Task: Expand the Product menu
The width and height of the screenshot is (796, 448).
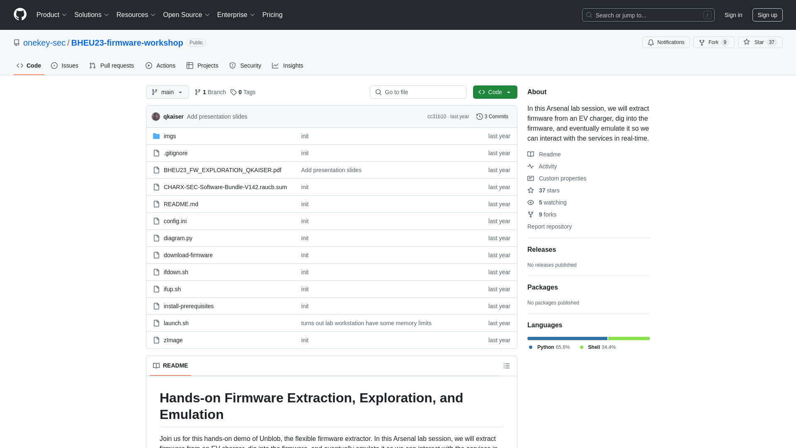Action: tap(51, 15)
